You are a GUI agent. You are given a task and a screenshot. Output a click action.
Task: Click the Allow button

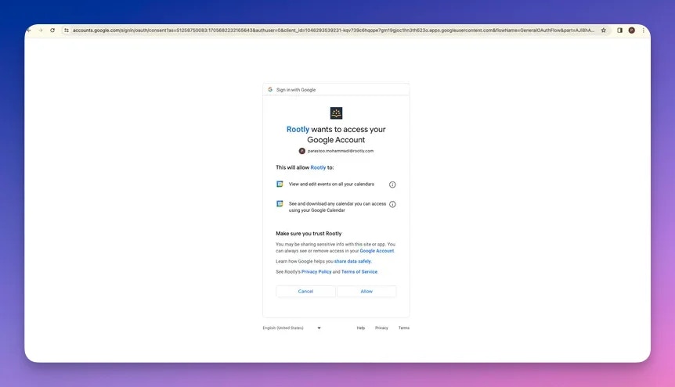click(x=366, y=292)
